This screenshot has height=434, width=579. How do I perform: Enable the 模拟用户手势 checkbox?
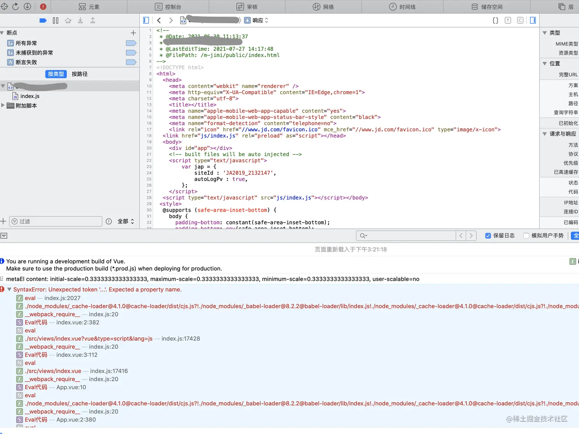tap(526, 236)
